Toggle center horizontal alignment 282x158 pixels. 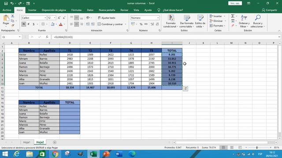click(76, 24)
